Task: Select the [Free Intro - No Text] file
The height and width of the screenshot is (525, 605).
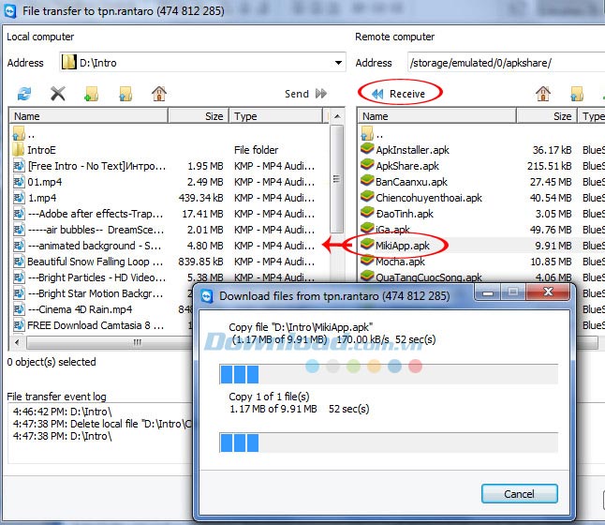Action: tap(90, 166)
